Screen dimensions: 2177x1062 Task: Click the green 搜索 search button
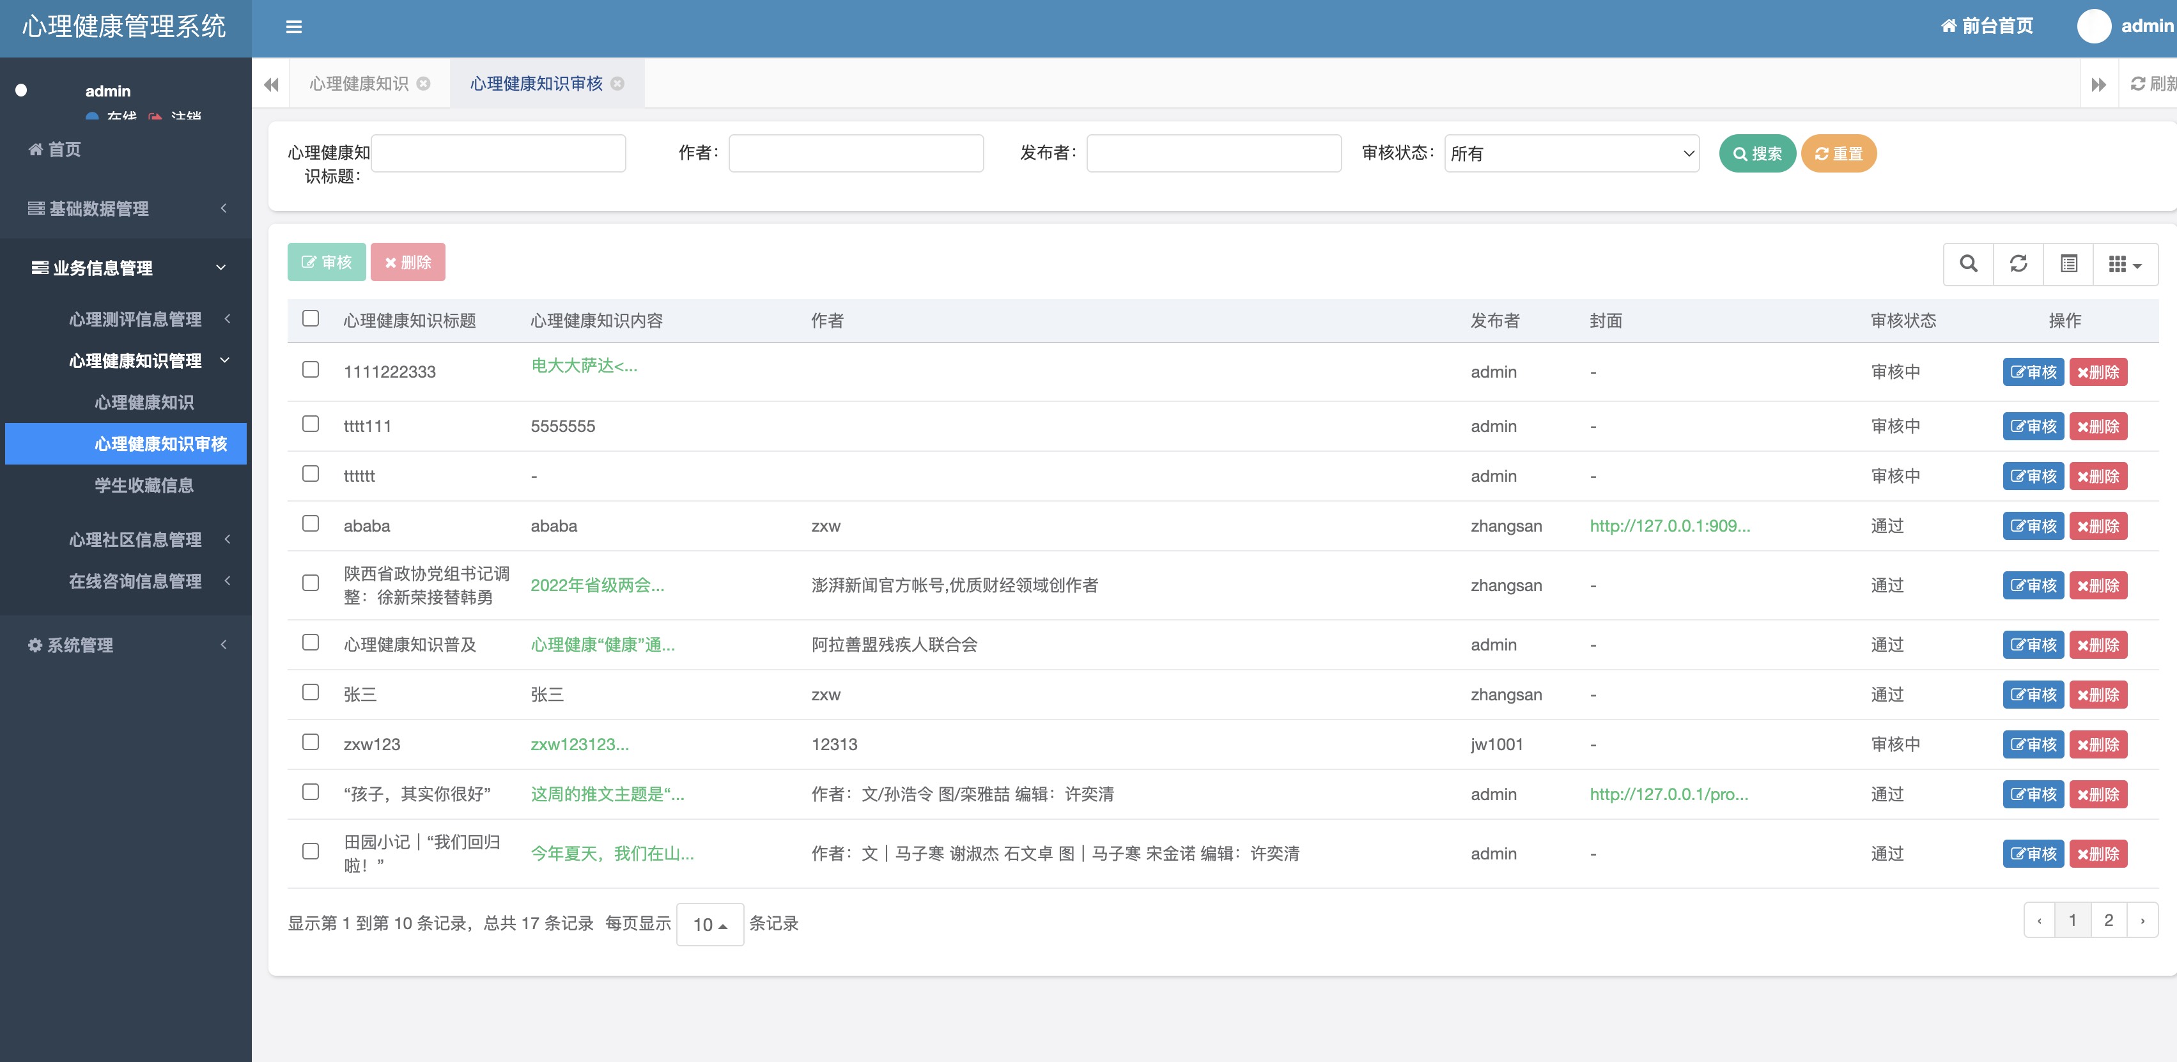1757,154
